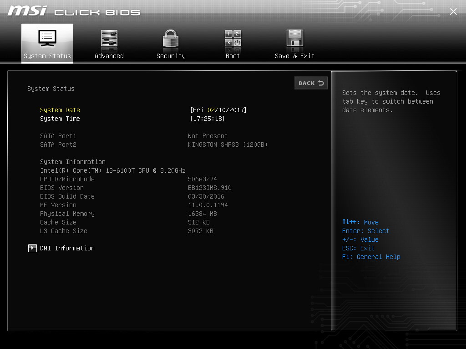
Task: Click the Not Present value
Action: pyautogui.click(x=208, y=136)
